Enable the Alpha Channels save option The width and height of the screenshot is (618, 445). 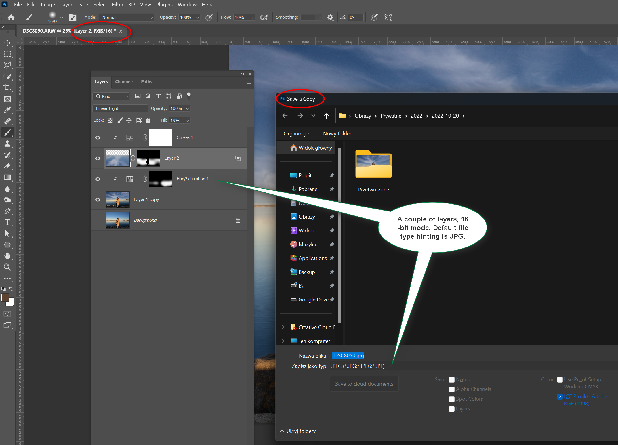(x=452, y=389)
